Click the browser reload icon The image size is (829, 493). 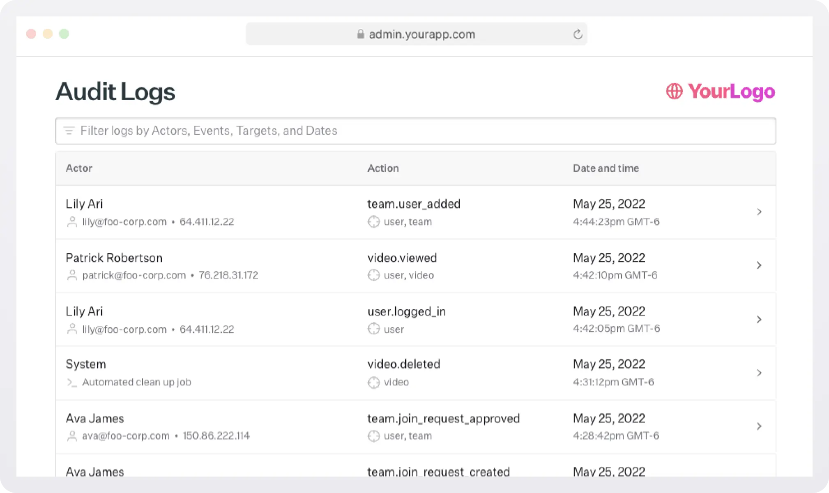pyautogui.click(x=578, y=34)
